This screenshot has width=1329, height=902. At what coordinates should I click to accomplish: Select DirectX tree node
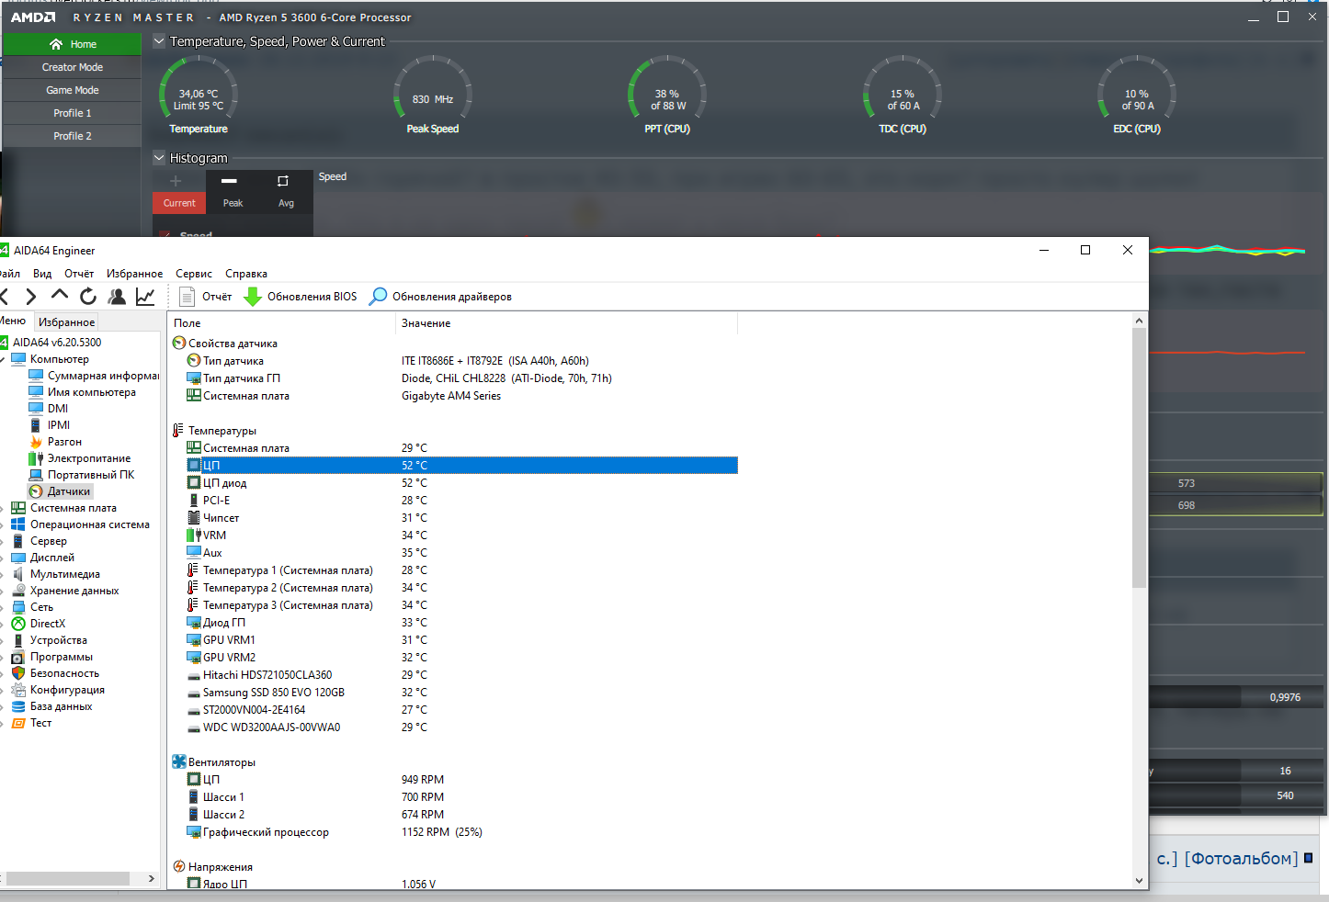[x=48, y=624]
